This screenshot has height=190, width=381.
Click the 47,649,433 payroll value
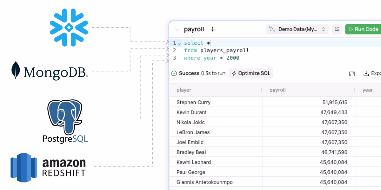click(x=334, y=112)
